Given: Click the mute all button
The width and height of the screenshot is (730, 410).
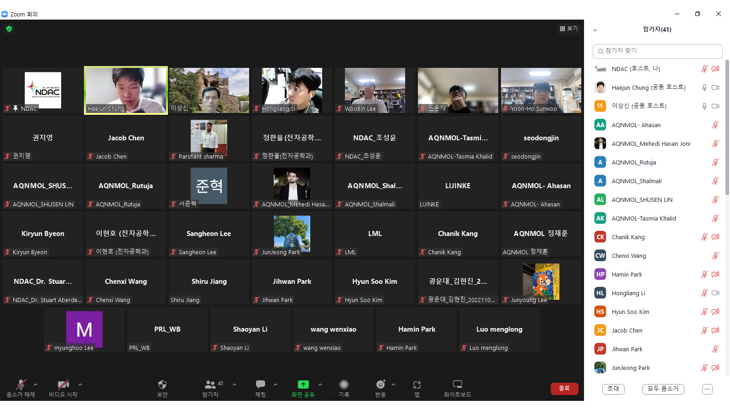Looking at the screenshot, I should [663, 389].
